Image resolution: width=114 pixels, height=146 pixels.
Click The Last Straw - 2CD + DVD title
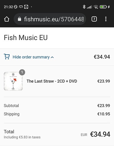[52, 81]
